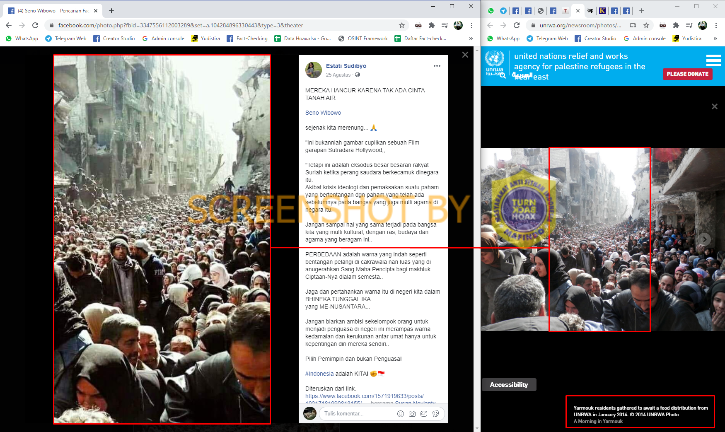The image size is (725, 432).
Task: Open Extensions puzzle icon in right window
Action: (676, 25)
